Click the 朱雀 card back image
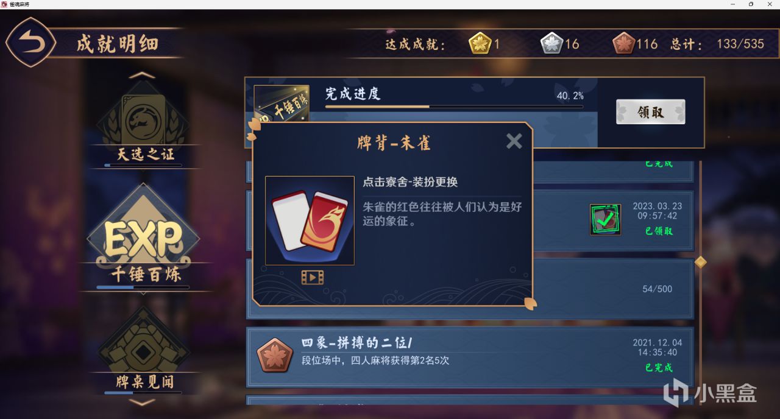 (x=310, y=220)
